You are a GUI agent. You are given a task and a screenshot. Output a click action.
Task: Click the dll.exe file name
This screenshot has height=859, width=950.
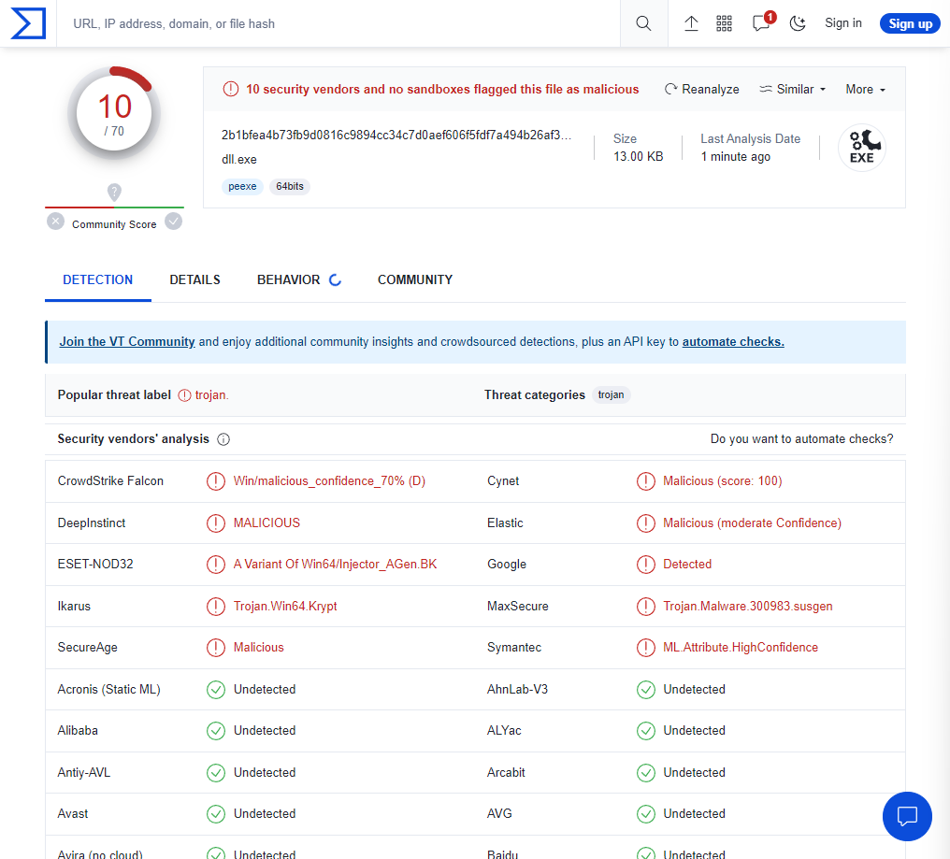point(239,159)
